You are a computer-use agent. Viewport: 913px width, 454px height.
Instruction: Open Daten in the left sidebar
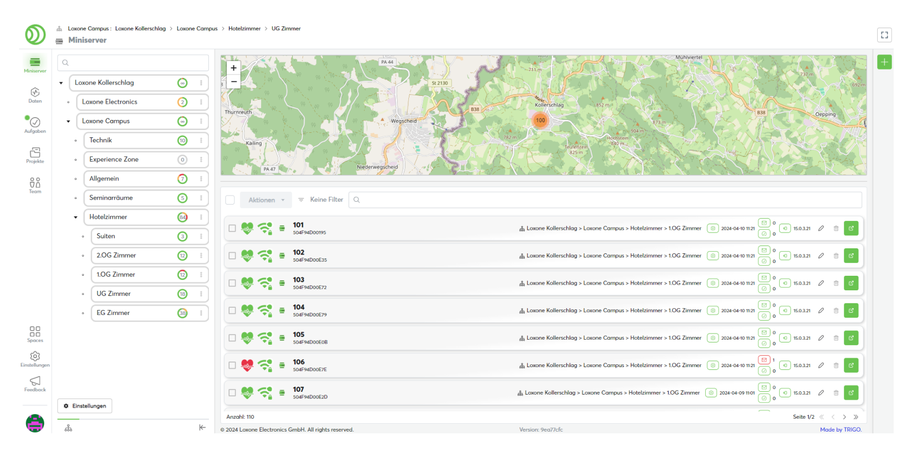35,94
